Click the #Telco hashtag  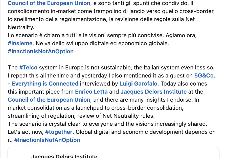28,67
